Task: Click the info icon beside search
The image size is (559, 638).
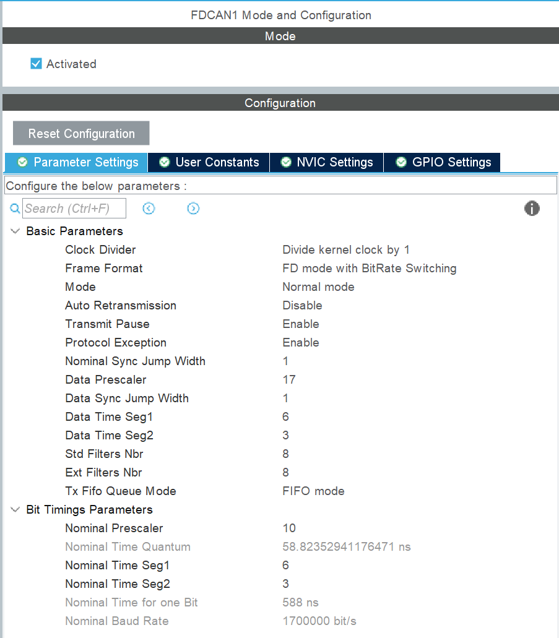Action: click(x=531, y=209)
